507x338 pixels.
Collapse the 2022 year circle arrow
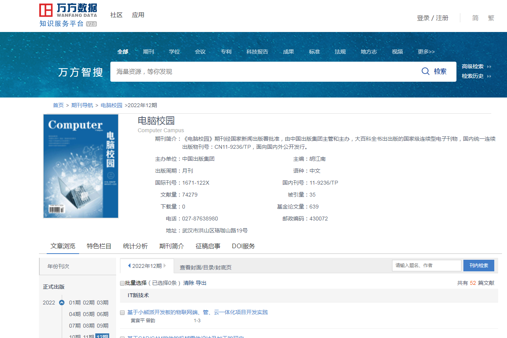coord(61,303)
